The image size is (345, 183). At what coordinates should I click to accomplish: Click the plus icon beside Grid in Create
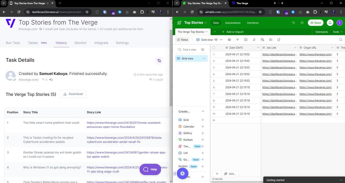point(203,120)
